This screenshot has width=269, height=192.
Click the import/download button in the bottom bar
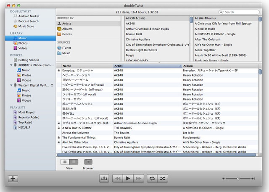tap(104, 178)
